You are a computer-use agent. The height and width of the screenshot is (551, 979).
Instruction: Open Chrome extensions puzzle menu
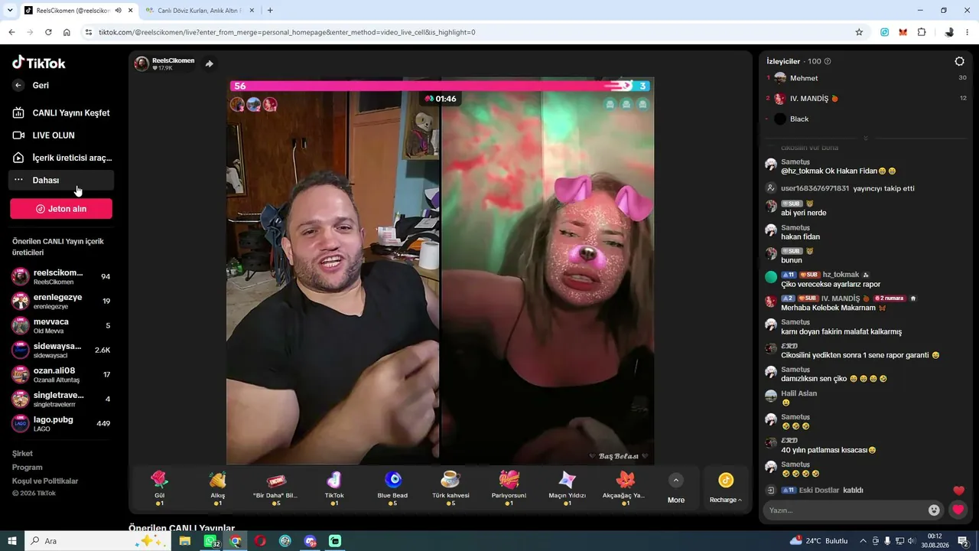[x=922, y=32]
